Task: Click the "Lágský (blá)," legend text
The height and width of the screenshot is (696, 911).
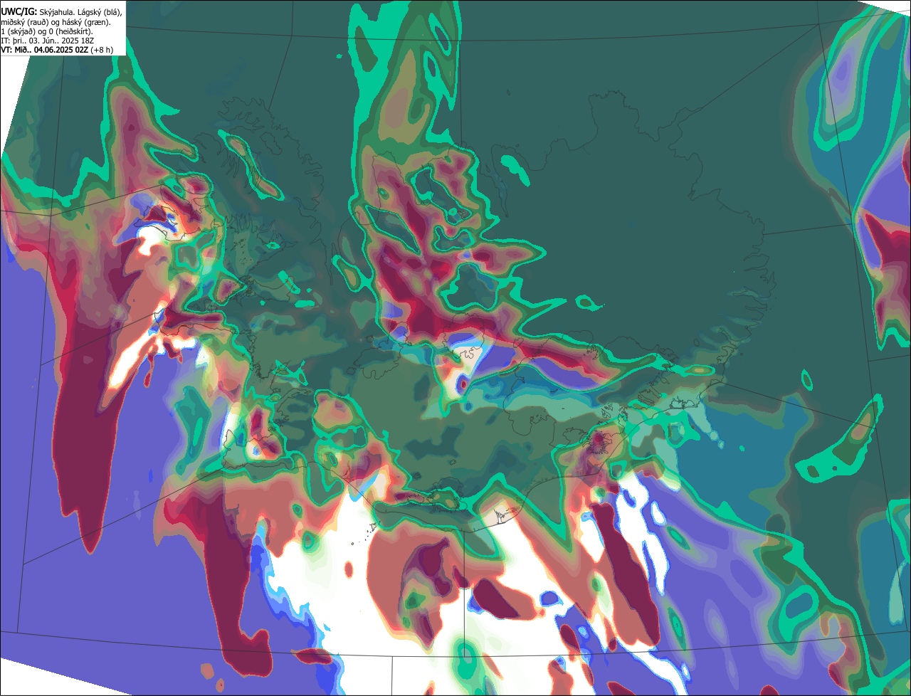Action: 100,13
